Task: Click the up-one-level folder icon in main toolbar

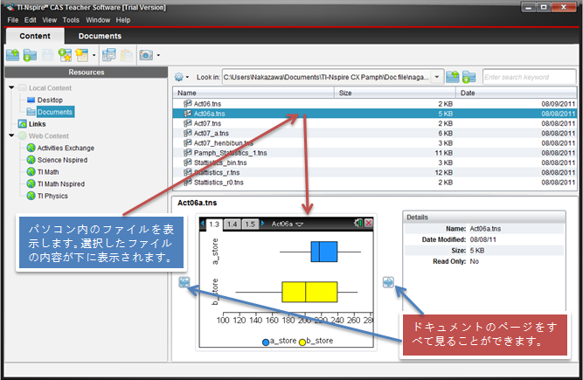Action: (12, 55)
